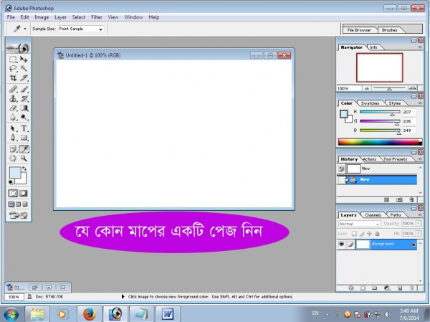Toggle Lock transparent pixels checkbox
The image size is (430, 322).
(354, 234)
